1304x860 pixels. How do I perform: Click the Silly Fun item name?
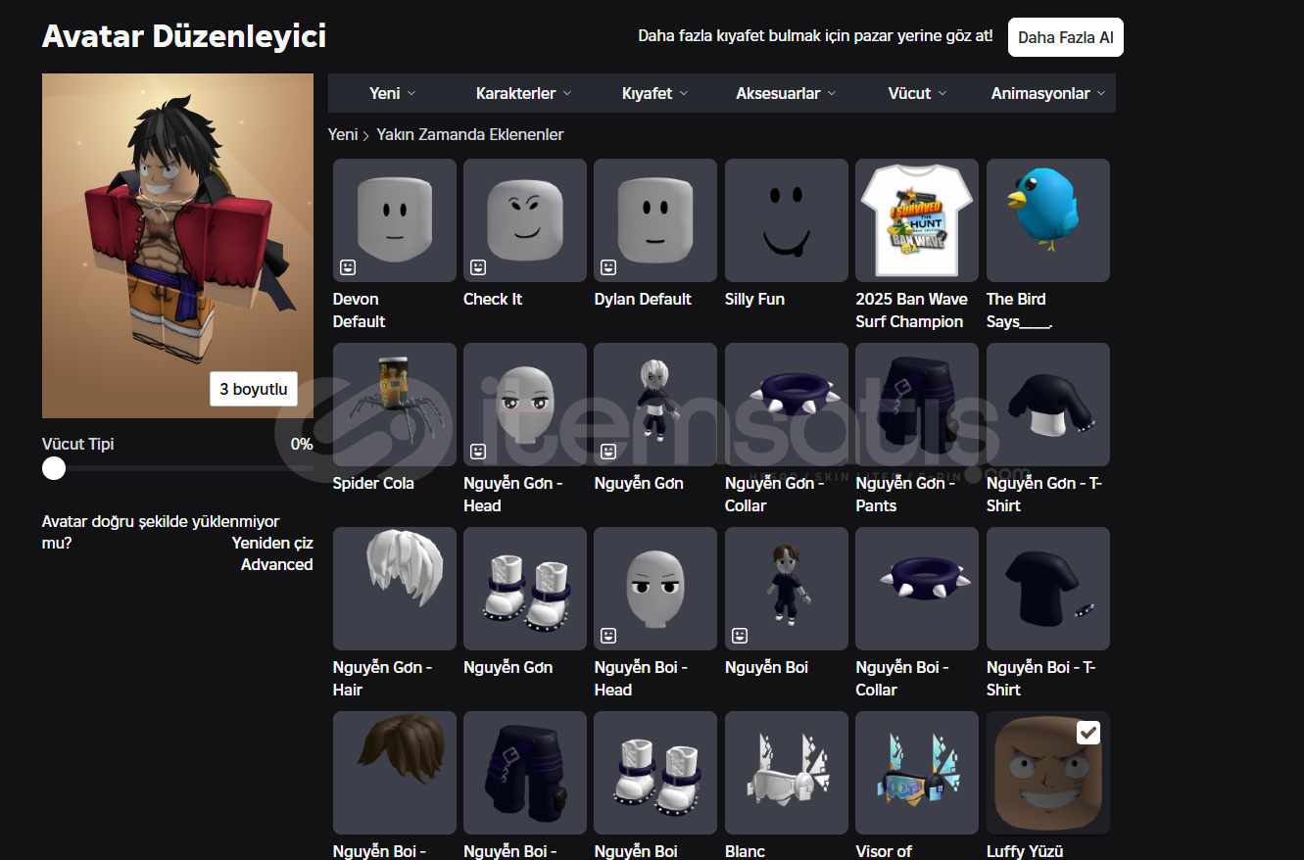754,299
